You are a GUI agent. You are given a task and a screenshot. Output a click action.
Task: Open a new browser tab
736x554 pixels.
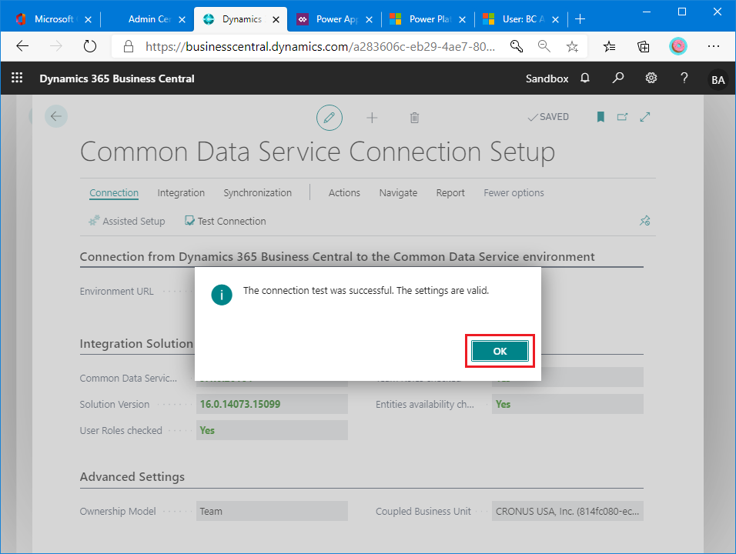[x=580, y=19]
